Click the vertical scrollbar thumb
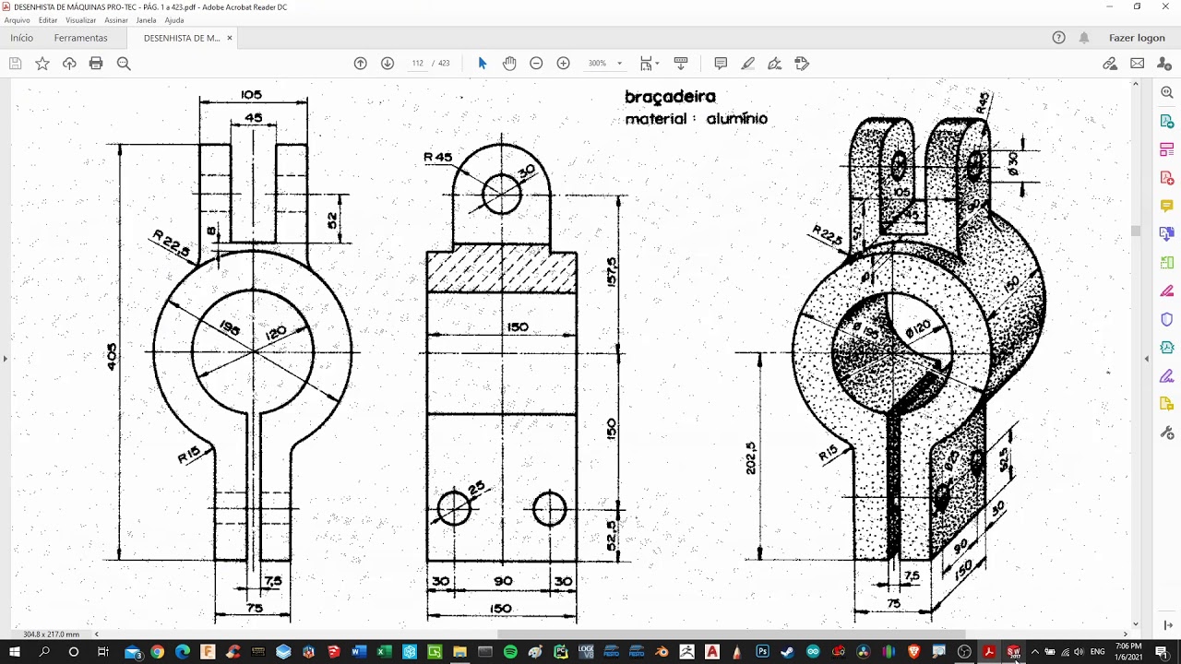Viewport: 1181px width, 664px height. [x=1136, y=231]
